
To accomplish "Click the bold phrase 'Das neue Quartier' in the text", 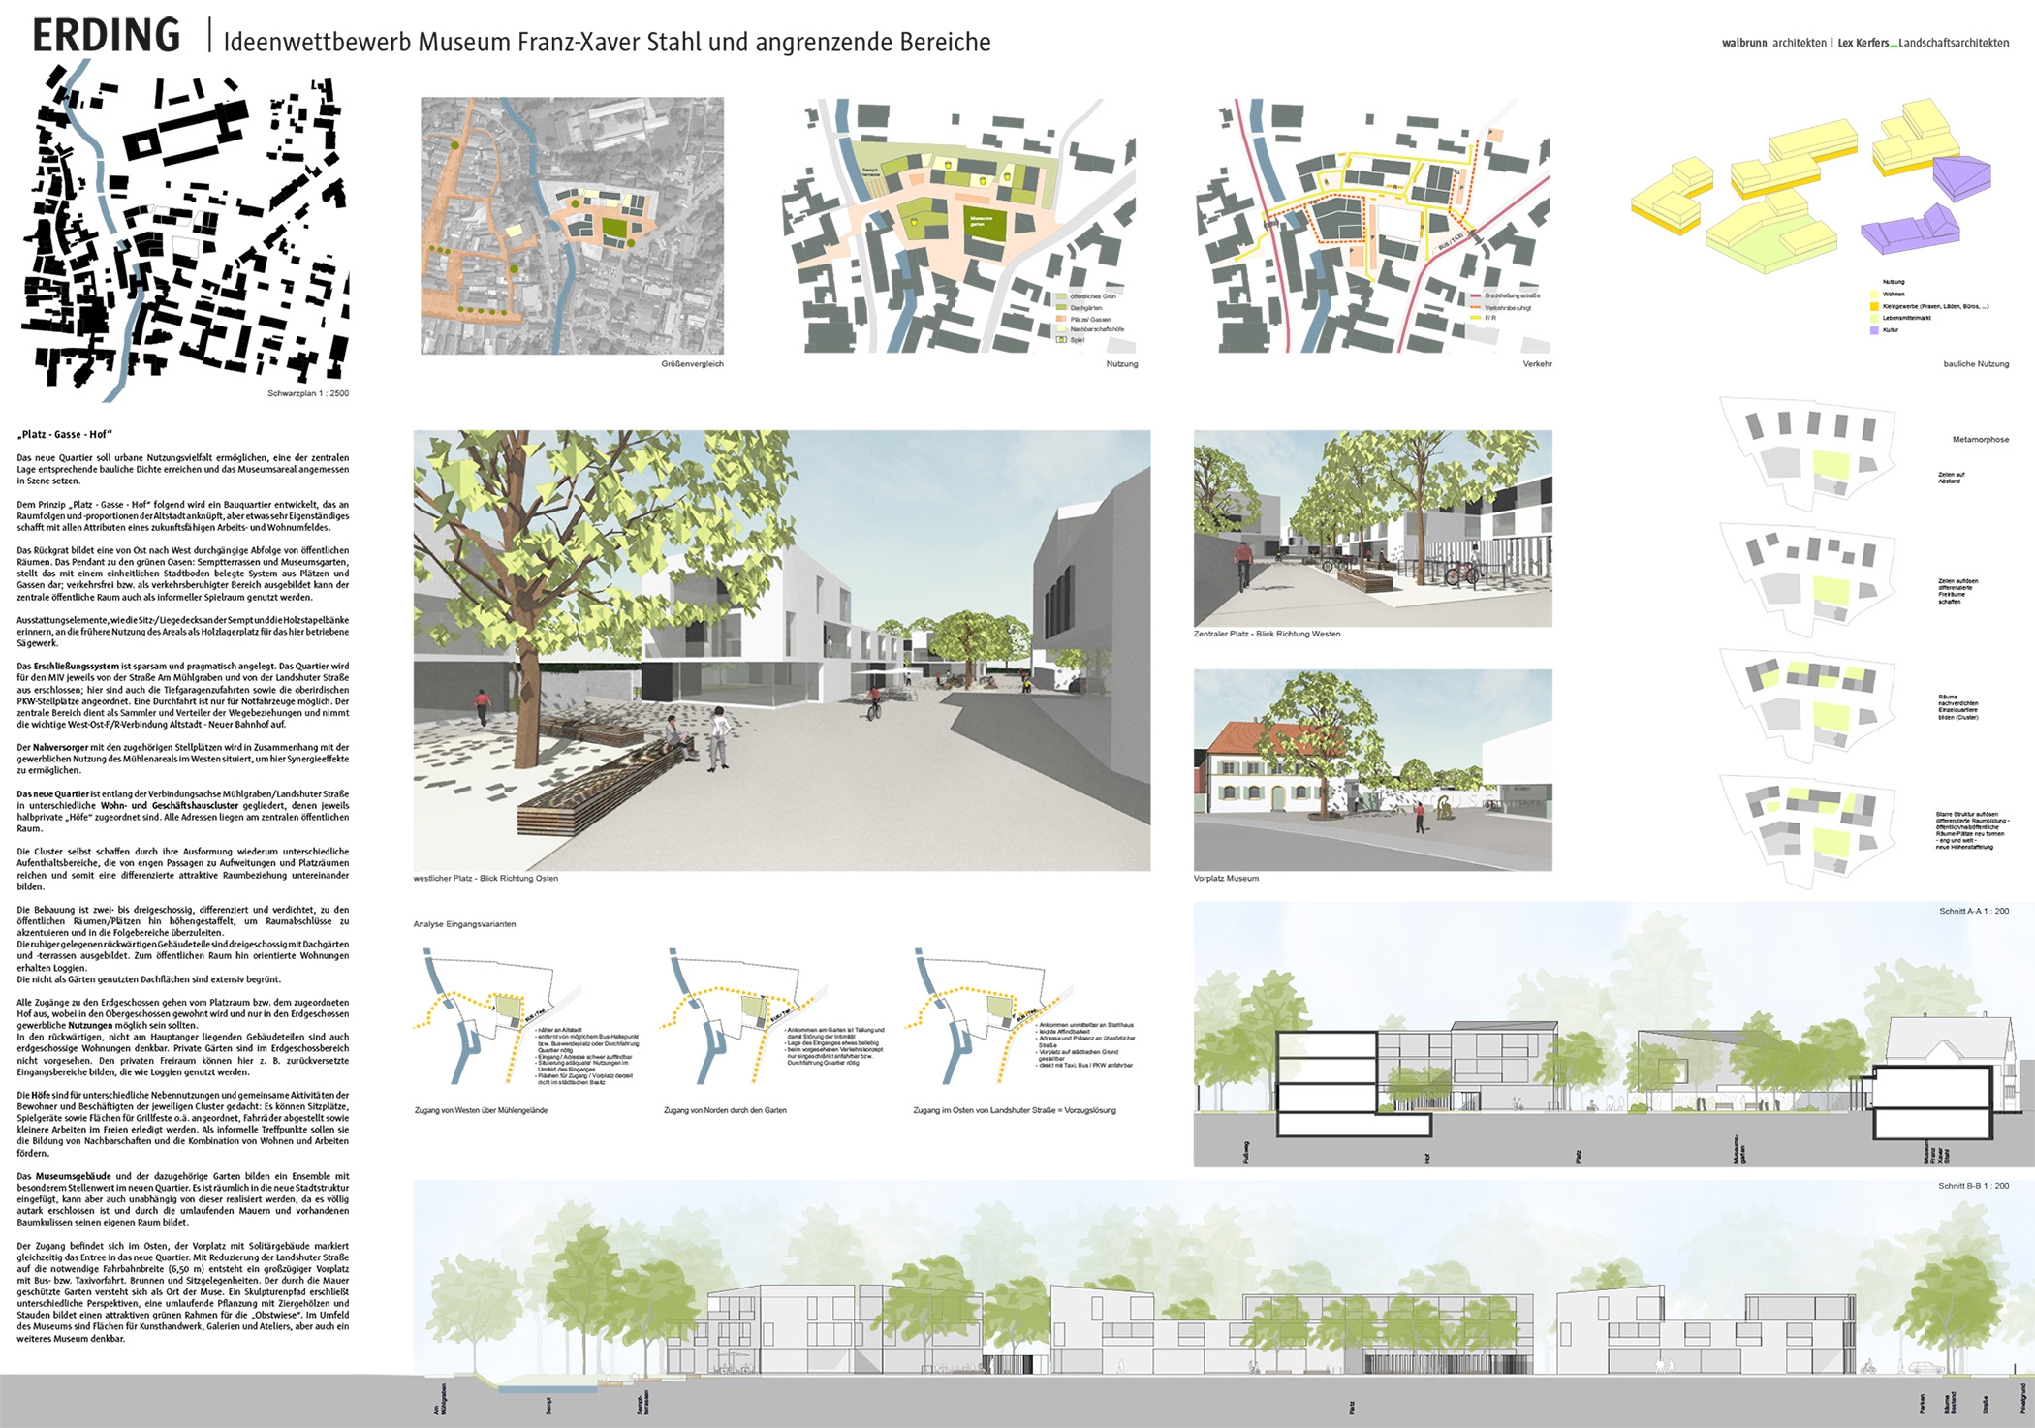I will coord(52,794).
